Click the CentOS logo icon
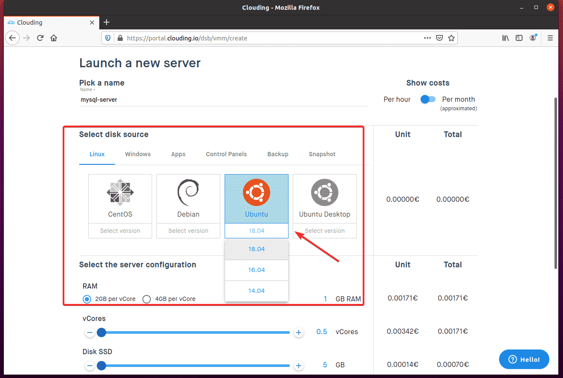This screenshot has width=563, height=378. point(120,193)
